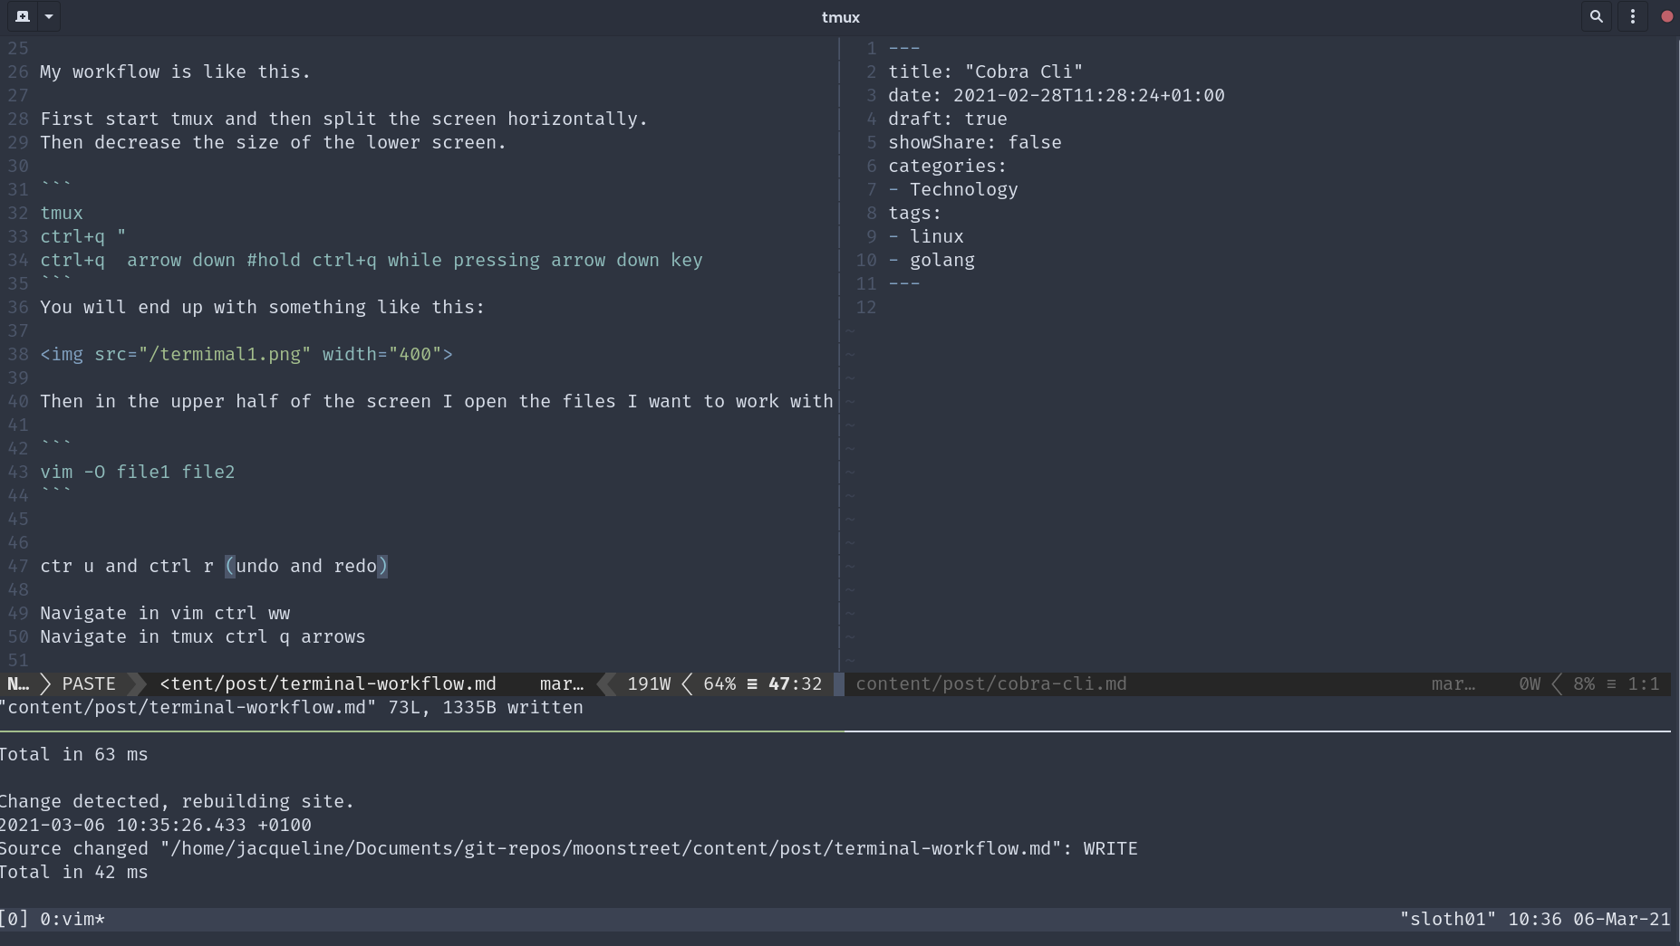
Task: Click "Navigate in vim ctrl ww" line
Action: (165, 613)
